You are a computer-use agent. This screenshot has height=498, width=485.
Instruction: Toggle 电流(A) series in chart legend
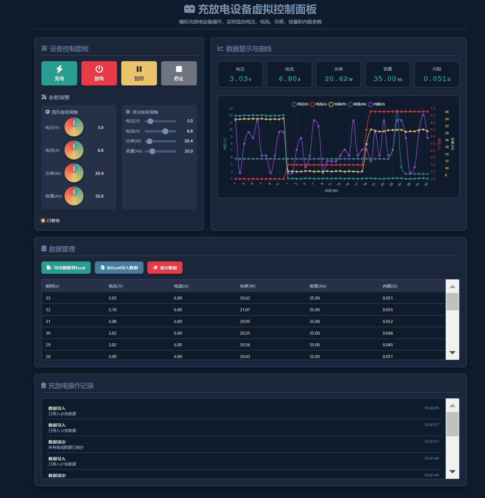pyautogui.click(x=318, y=104)
